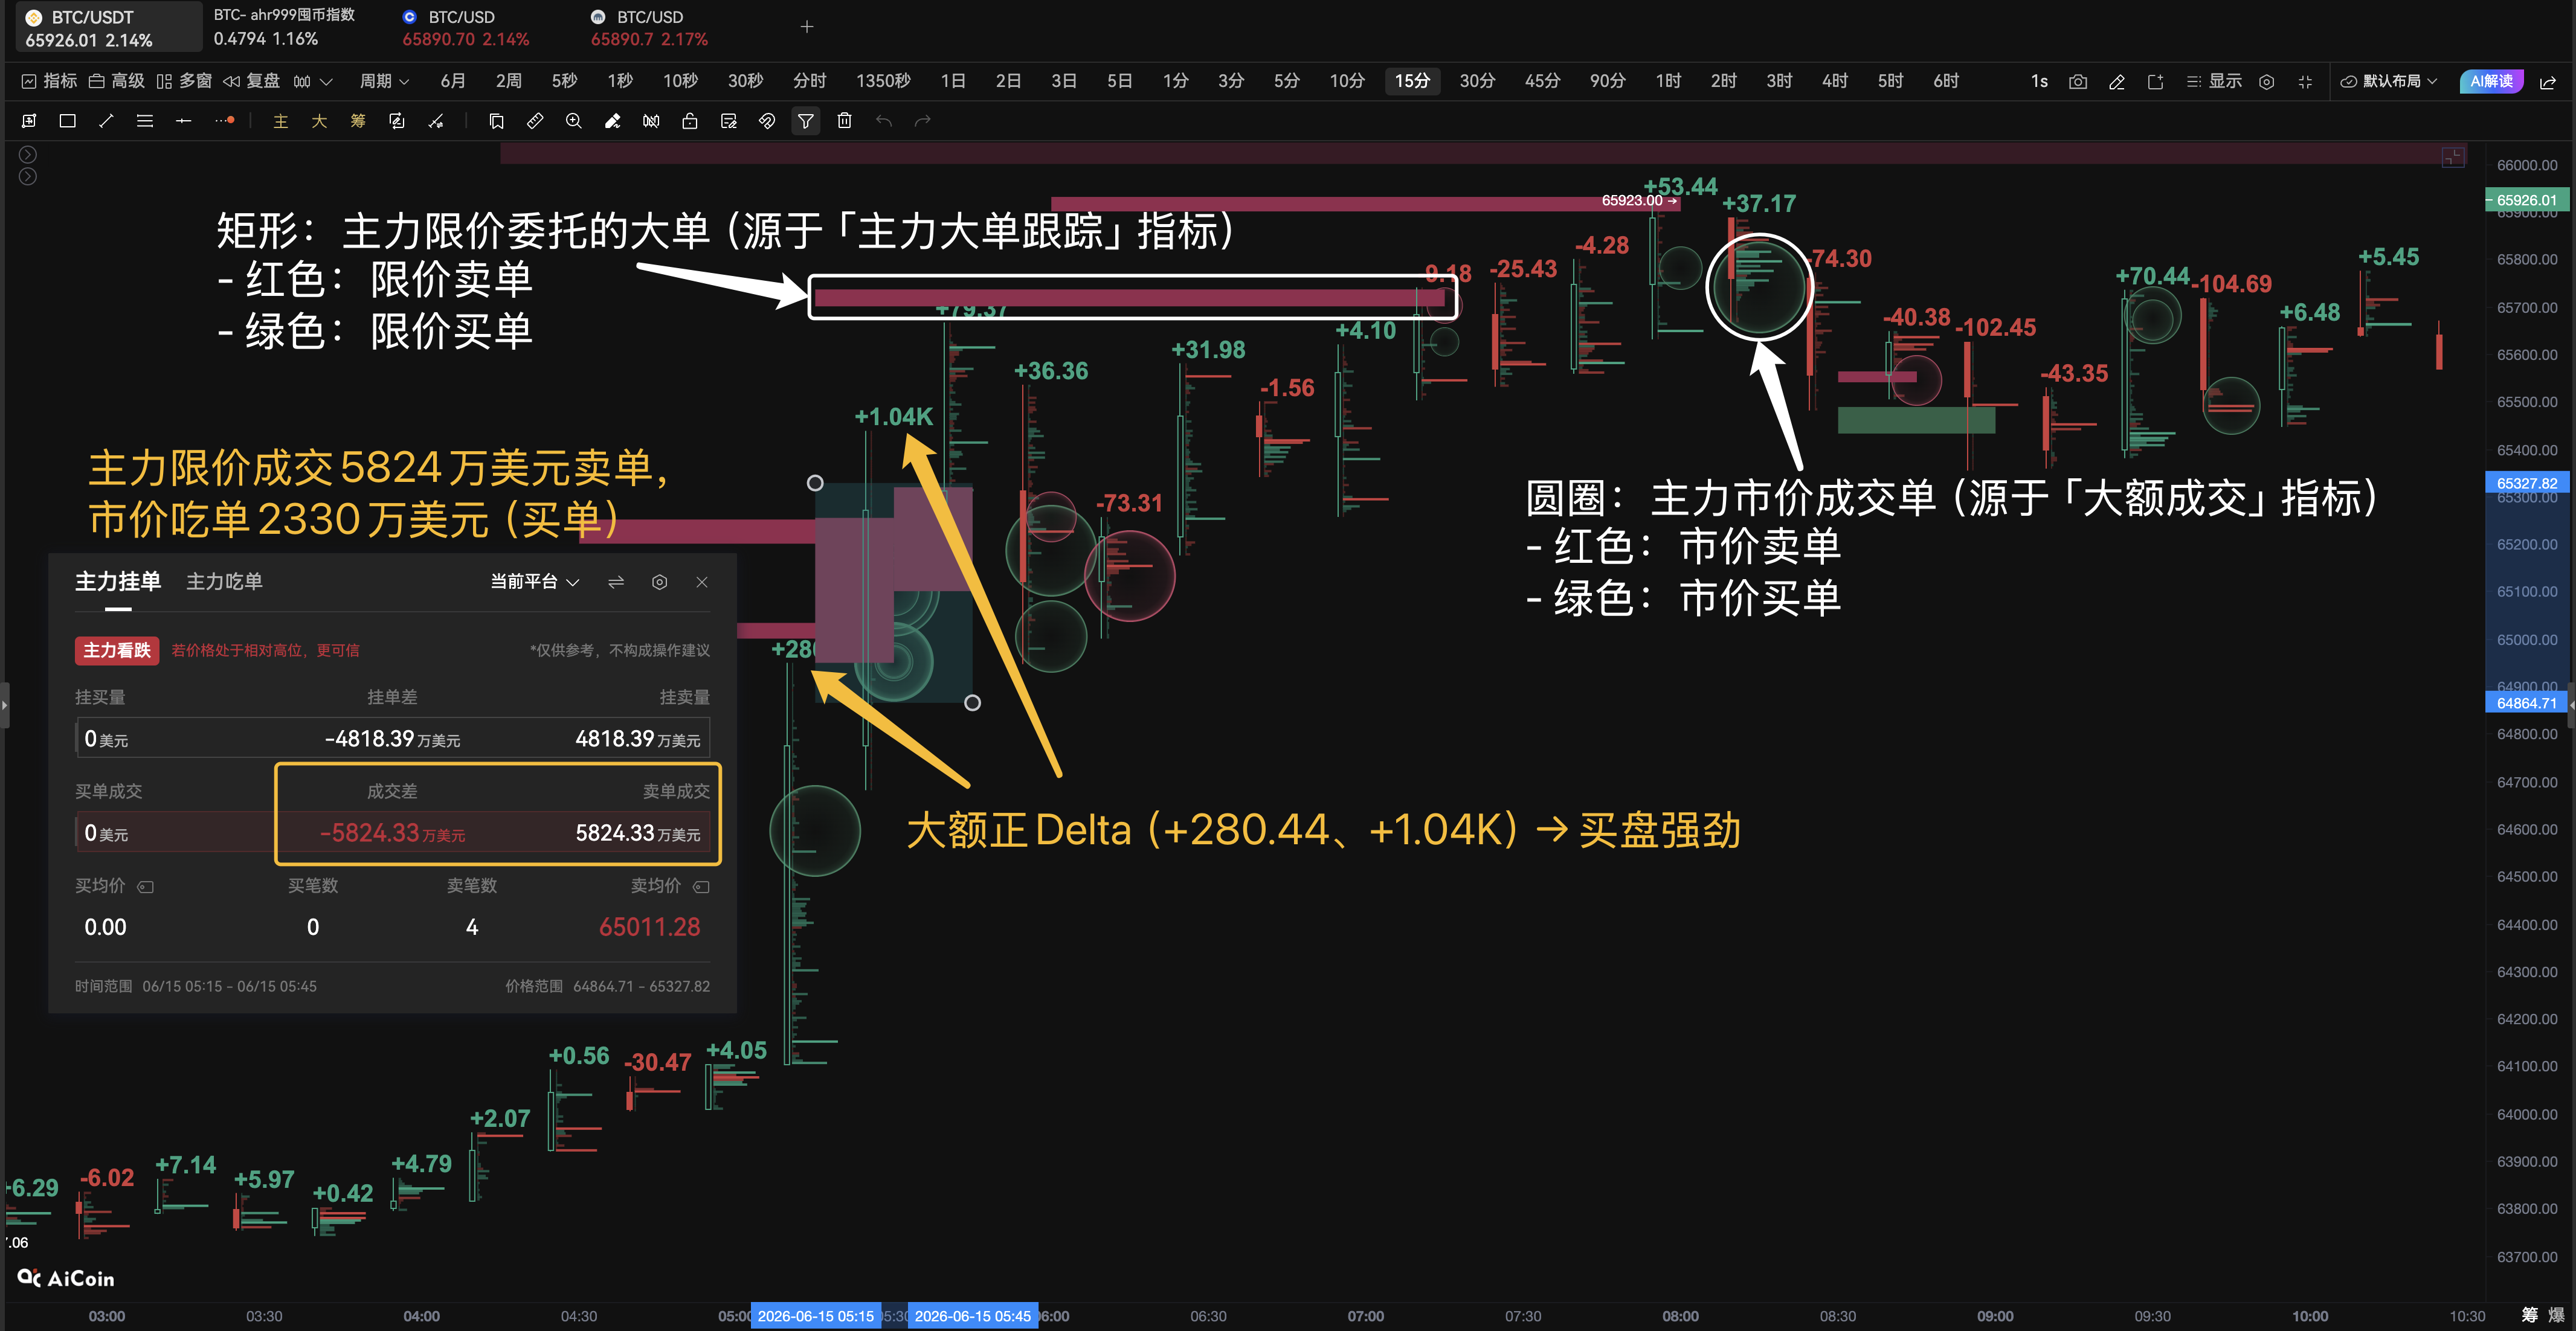Switch to the 主力吃单 panel tab
2576x1331 pixels.
tap(225, 581)
